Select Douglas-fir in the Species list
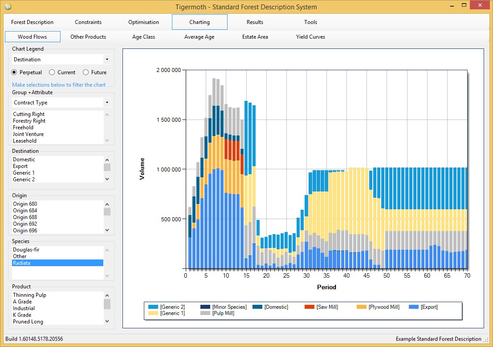The image size is (493, 347). tap(58, 250)
